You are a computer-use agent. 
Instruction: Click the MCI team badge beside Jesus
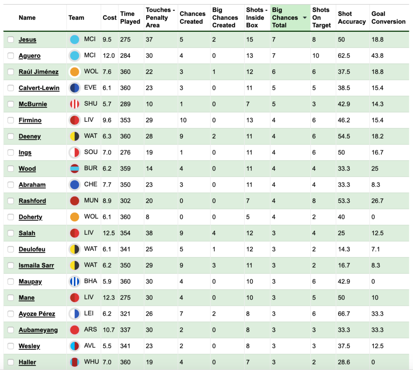pyautogui.click(x=75, y=40)
